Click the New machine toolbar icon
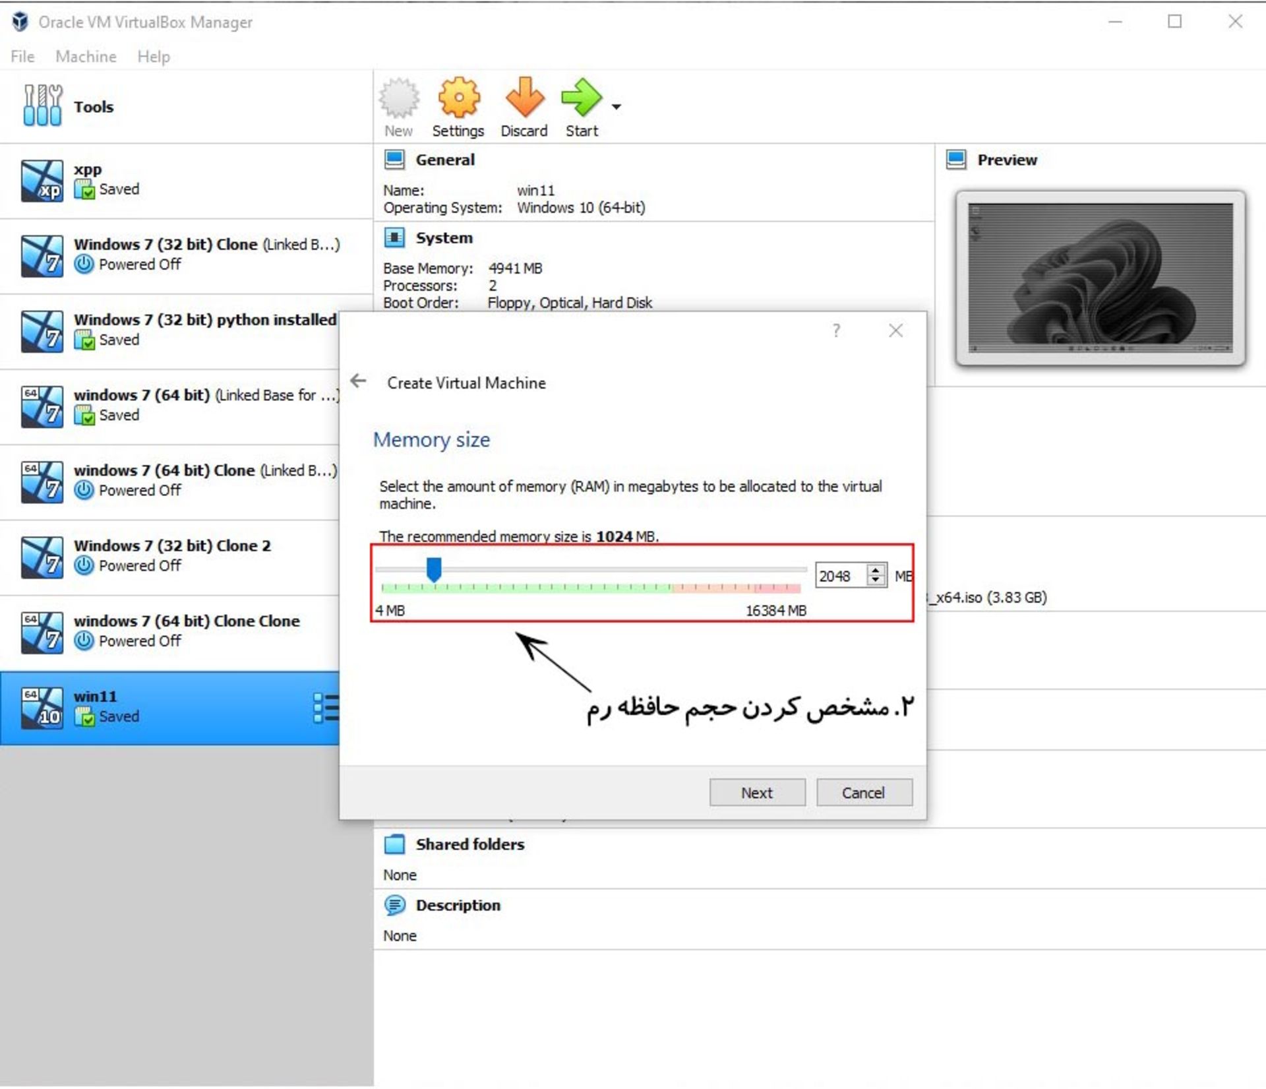The image size is (1266, 1089). coord(398,98)
